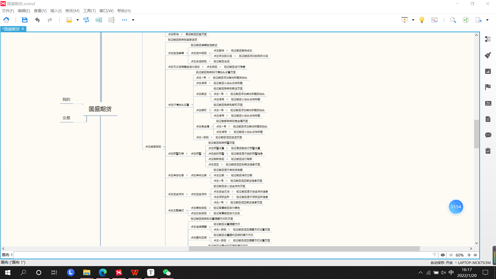The height and width of the screenshot is (279, 496).
Task: Click the Notes document icon in the sidebar
Action: (x=488, y=119)
